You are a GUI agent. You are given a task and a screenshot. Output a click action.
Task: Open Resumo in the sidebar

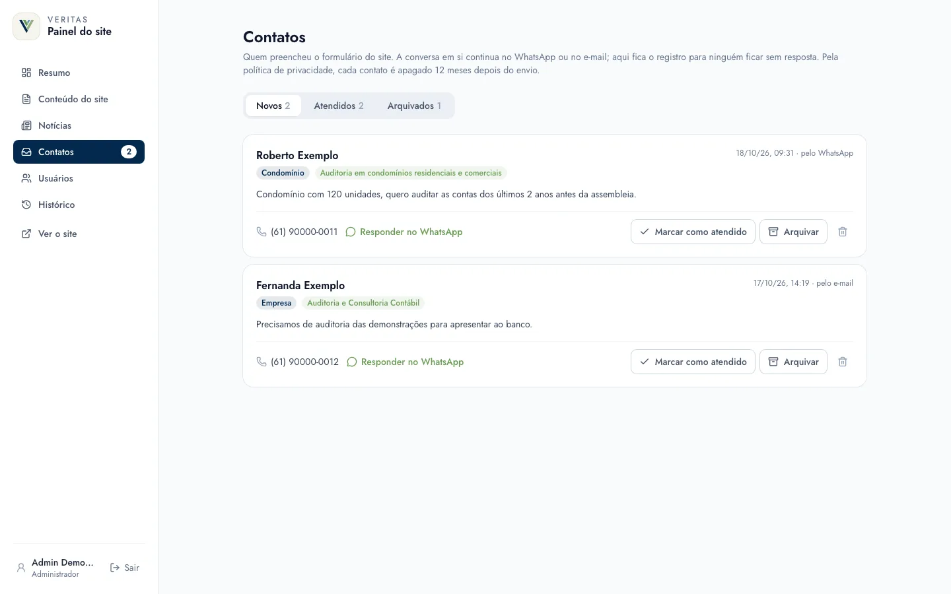click(x=79, y=73)
